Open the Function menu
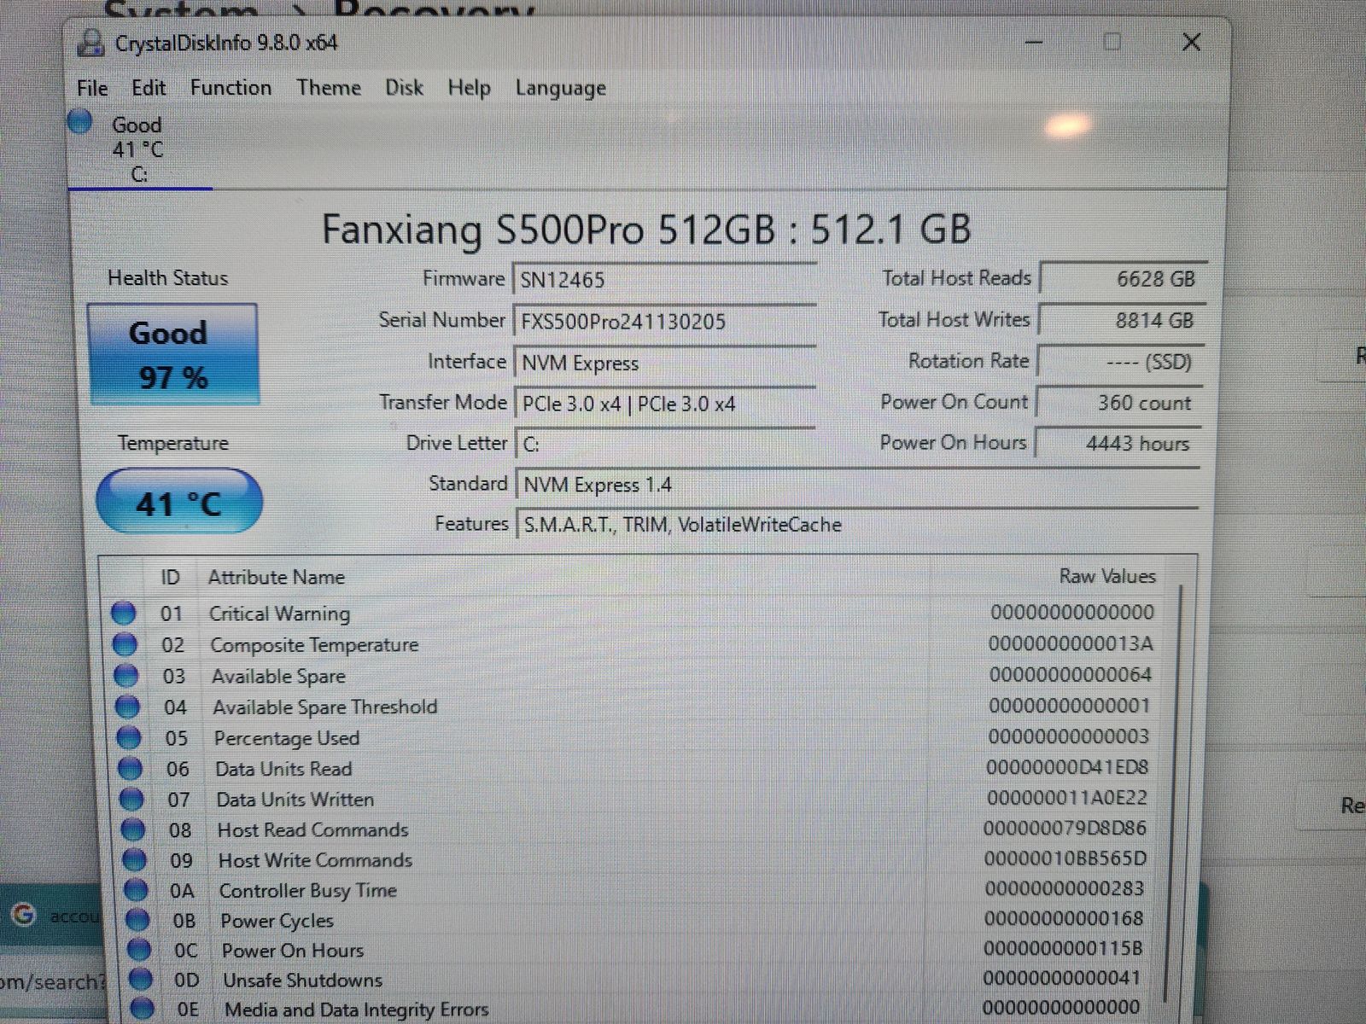1366x1024 pixels. (231, 88)
